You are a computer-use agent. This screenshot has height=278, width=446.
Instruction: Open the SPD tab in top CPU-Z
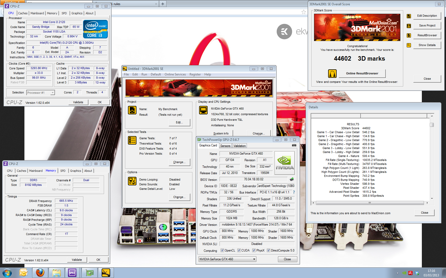[64, 13]
